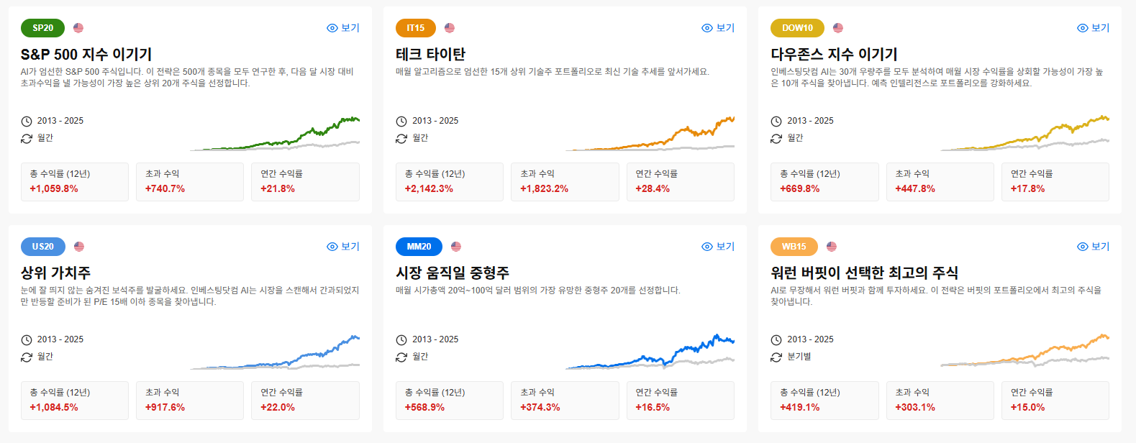Click the 테크 타이탄 performance chart
This screenshot has width=1136, height=443.
650,133
